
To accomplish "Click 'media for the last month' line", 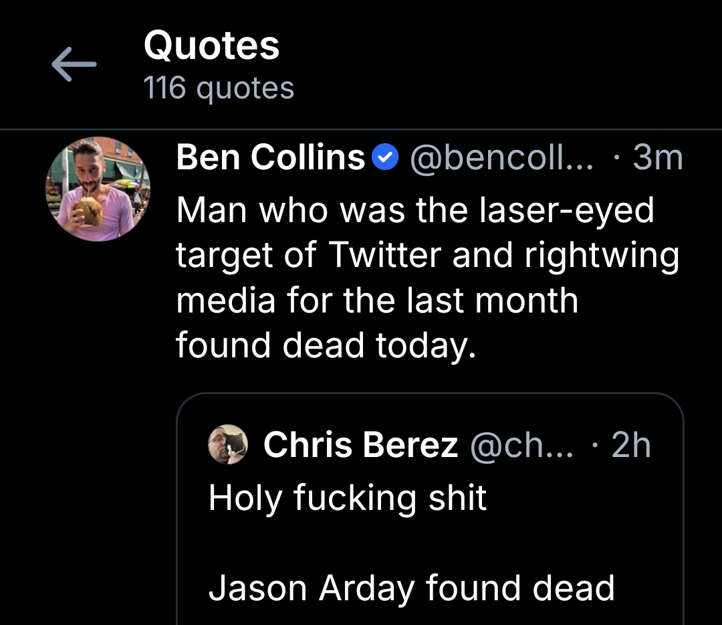I will point(377,300).
